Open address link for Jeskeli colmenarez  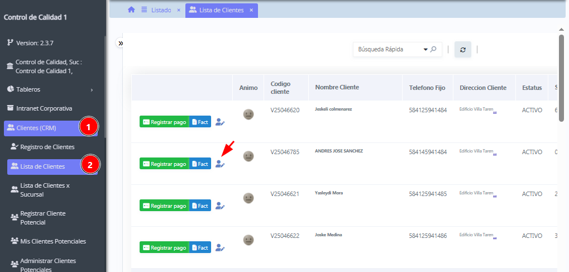477,110
